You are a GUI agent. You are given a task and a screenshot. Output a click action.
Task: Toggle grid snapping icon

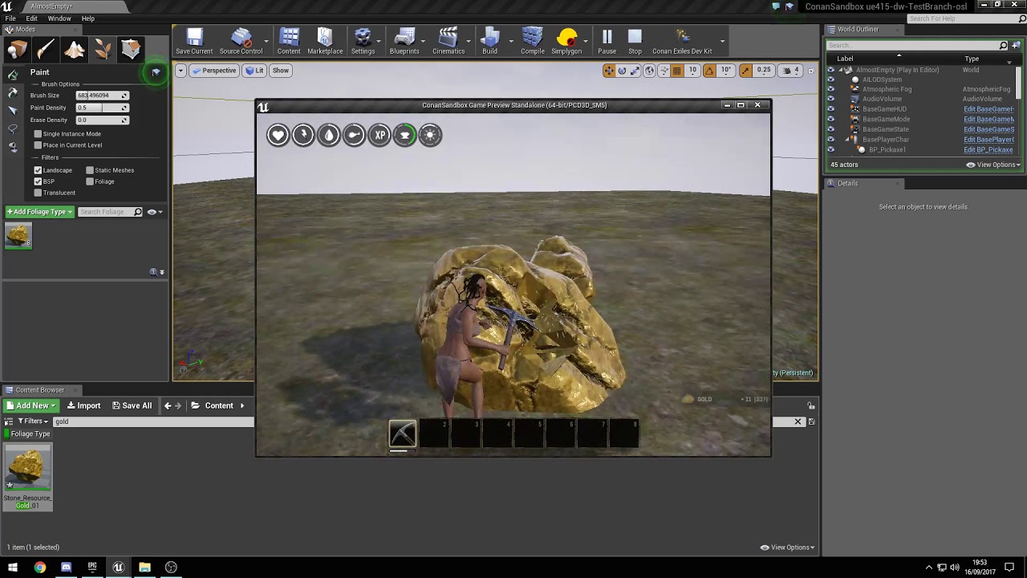click(x=676, y=71)
